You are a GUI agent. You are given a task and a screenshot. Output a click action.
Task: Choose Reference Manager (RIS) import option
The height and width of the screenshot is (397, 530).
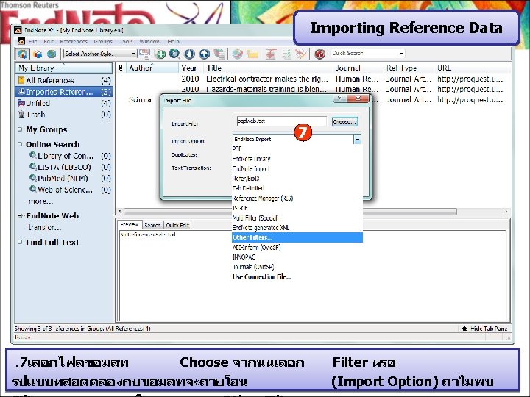pyautogui.click(x=297, y=198)
